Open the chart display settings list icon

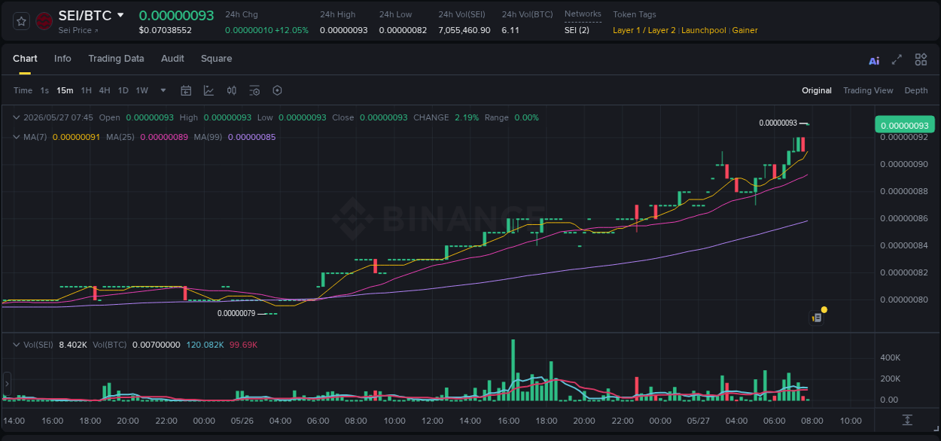click(x=254, y=90)
